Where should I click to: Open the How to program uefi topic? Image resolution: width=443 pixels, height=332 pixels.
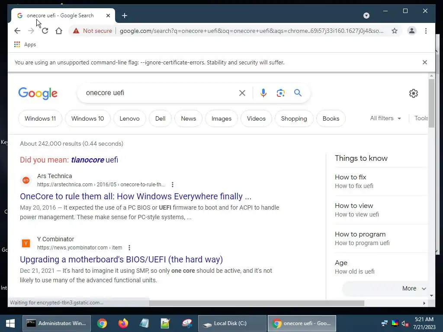[x=380, y=239]
